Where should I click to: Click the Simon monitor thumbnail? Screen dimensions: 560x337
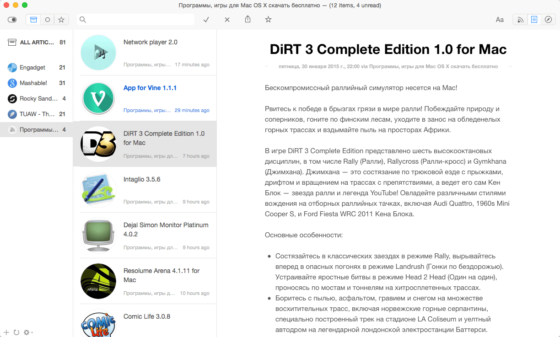(98, 235)
